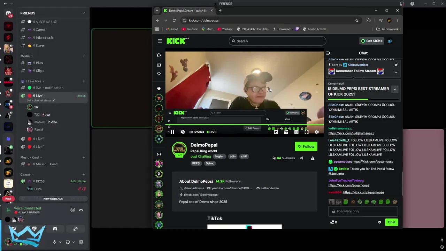Select DelmoPepsi Stream browser tab
This screenshot has height=251, width=446.
click(x=189, y=10)
